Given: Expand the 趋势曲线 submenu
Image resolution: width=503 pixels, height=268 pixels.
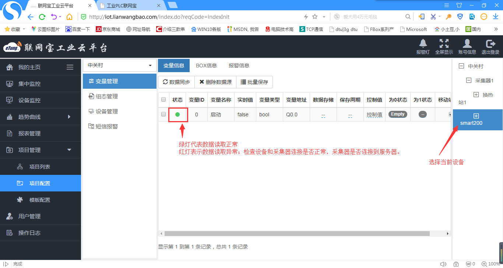Looking at the screenshot, I should coord(69,117).
